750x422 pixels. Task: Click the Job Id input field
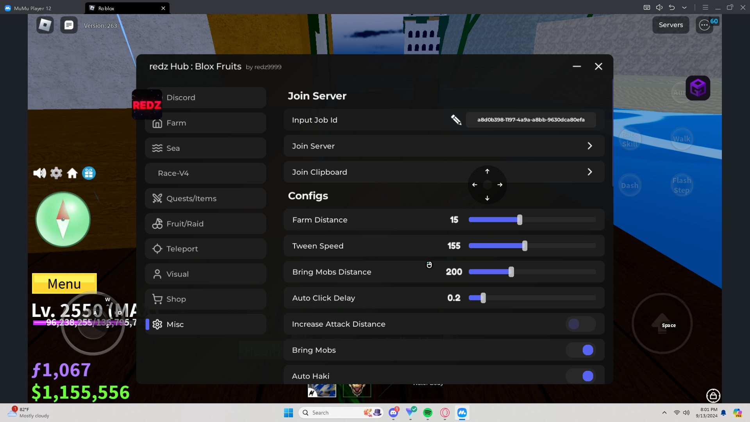pyautogui.click(x=531, y=120)
